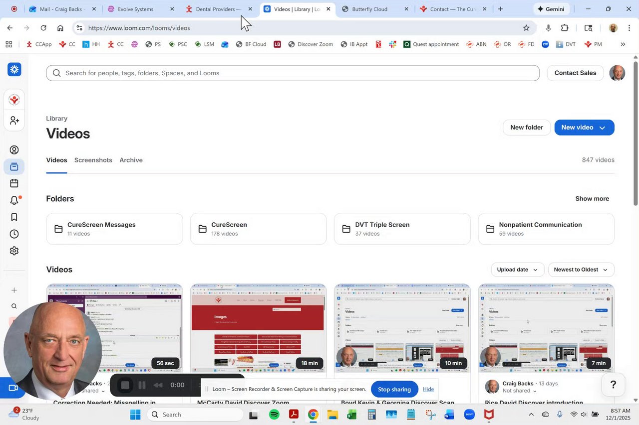Click the rewind recording control
The width and height of the screenshot is (639, 425).
coord(158,385)
